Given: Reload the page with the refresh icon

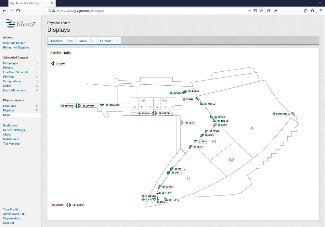Looking at the screenshot, I should tap(269, 11).
